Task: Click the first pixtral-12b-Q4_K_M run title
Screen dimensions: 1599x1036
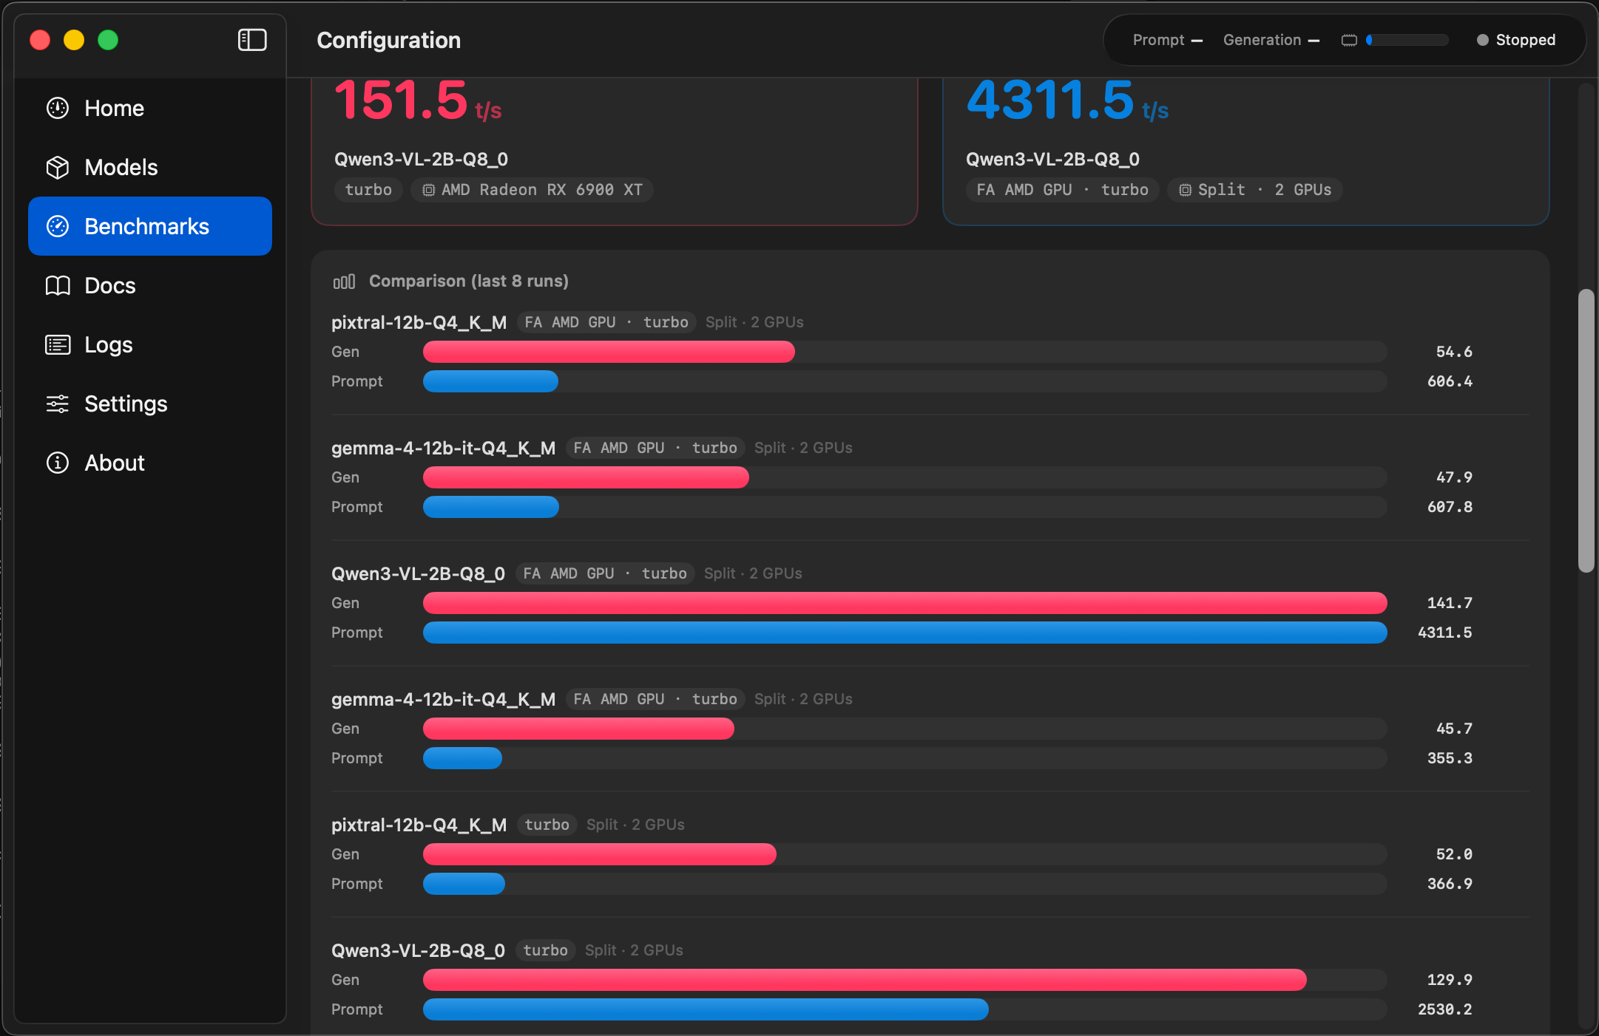Action: (x=419, y=322)
